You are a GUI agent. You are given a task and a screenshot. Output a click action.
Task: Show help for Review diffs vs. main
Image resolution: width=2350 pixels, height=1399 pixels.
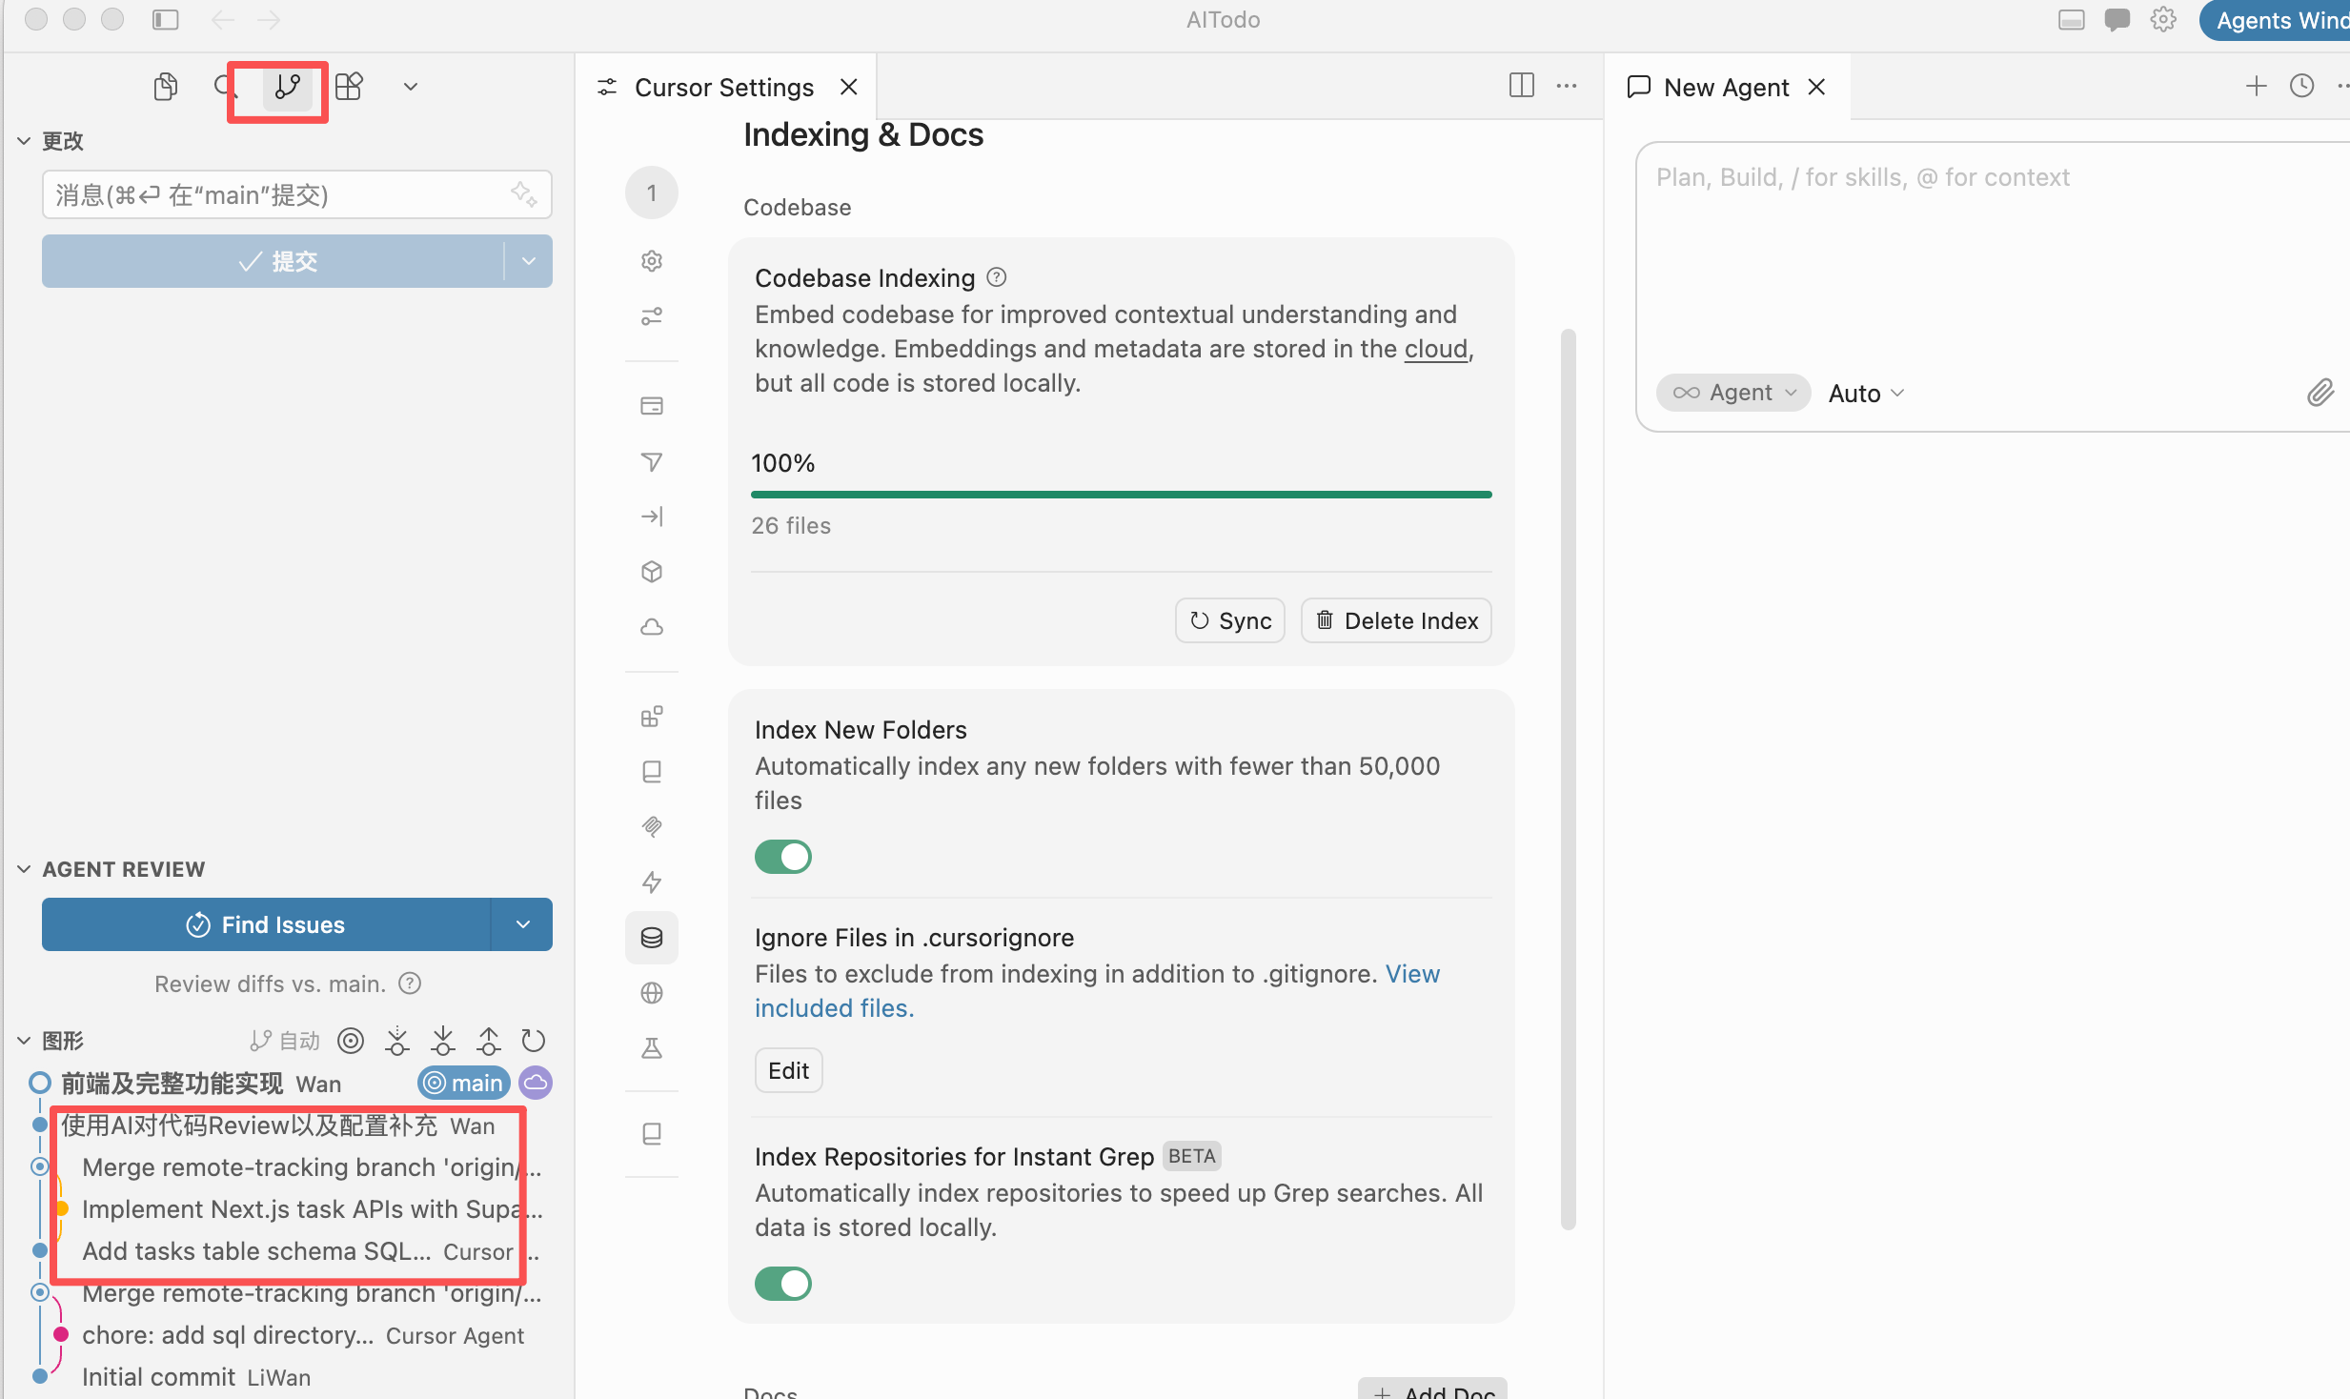(x=410, y=983)
